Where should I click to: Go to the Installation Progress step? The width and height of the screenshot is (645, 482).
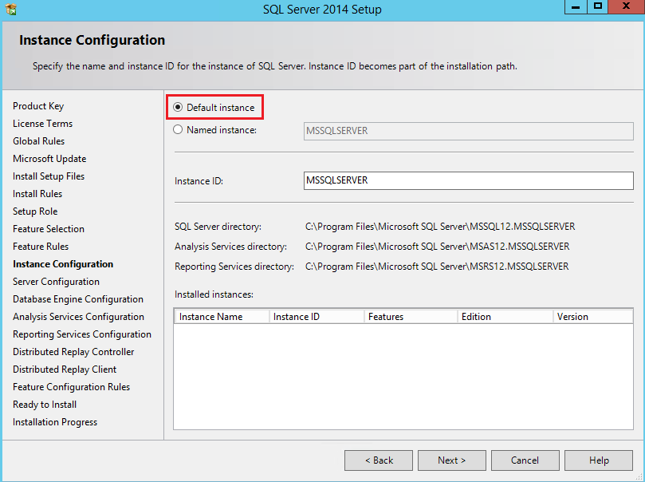click(x=55, y=422)
